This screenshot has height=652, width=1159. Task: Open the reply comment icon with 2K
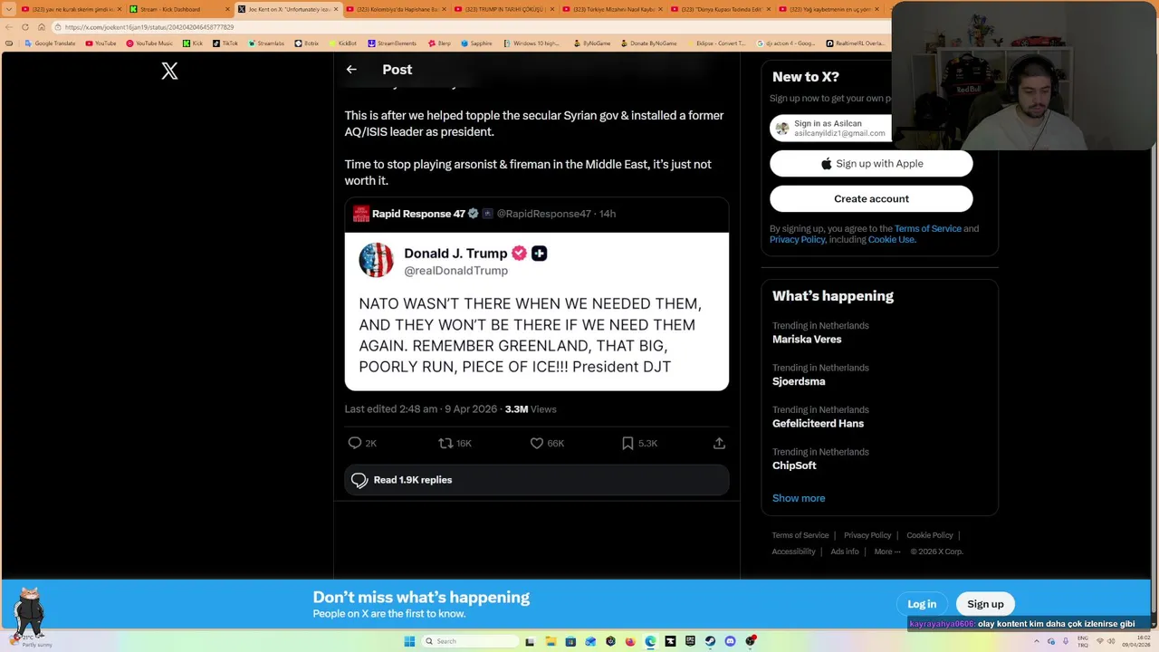(355, 443)
